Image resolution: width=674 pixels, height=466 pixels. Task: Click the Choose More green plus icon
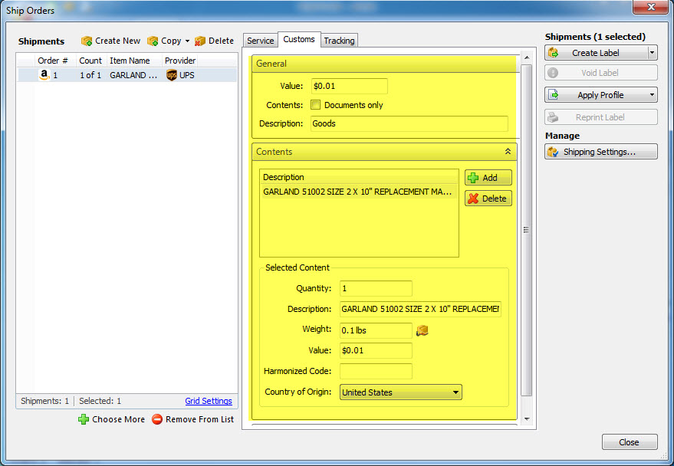point(83,419)
